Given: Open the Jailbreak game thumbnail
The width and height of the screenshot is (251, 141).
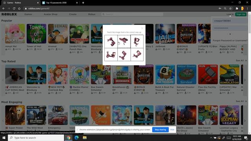Looking at the screenshot, I should coord(165,34).
